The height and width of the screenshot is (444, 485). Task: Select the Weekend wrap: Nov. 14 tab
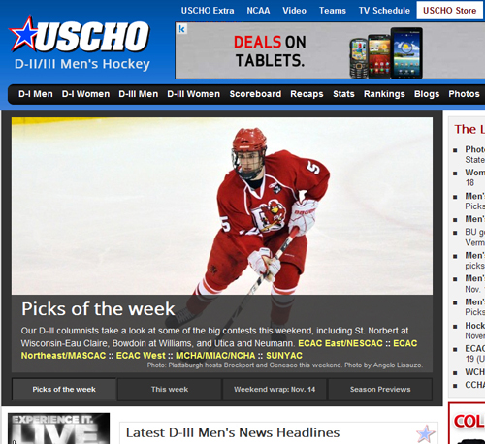pyautogui.click(x=275, y=390)
